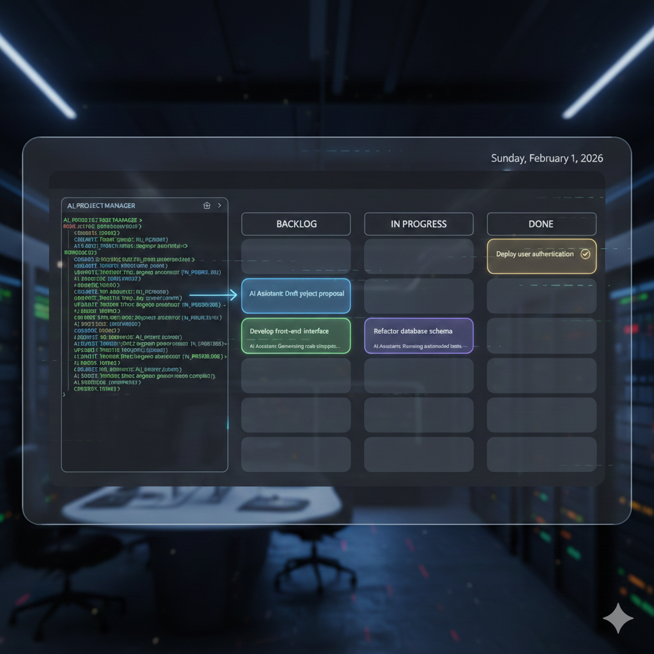Click the green prompt arrow in the terminal panel
The image size is (654, 654).
(140, 219)
